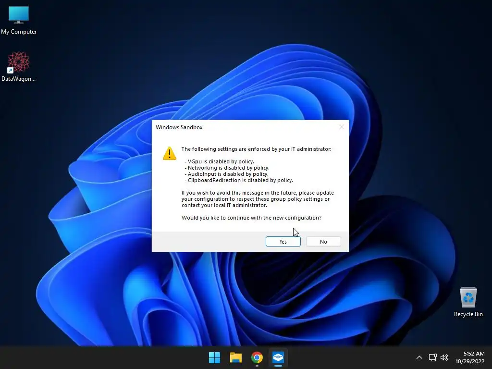Open the network status tray icon
This screenshot has height=369, width=492.
point(433,357)
